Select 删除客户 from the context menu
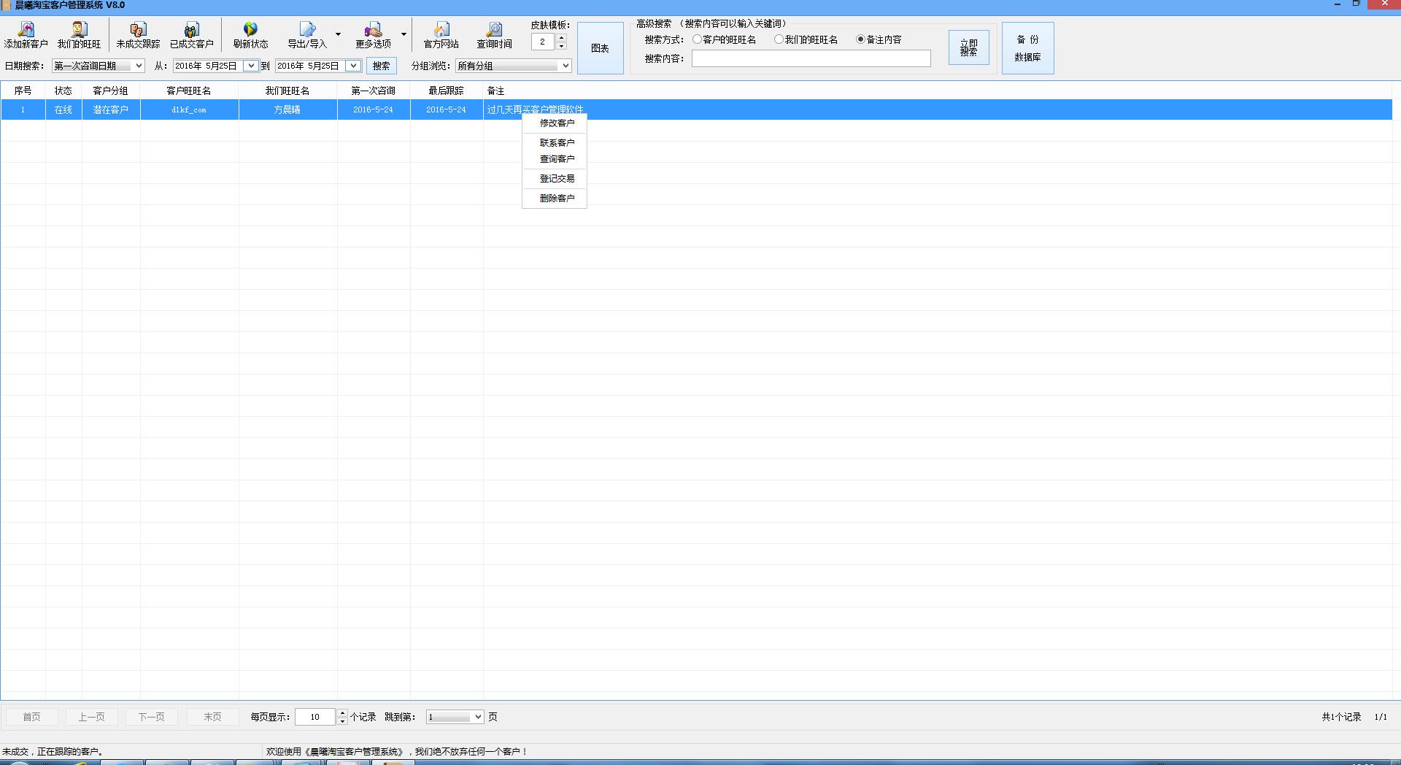The height and width of the screenshot is (765, 1401). [556, 199]
